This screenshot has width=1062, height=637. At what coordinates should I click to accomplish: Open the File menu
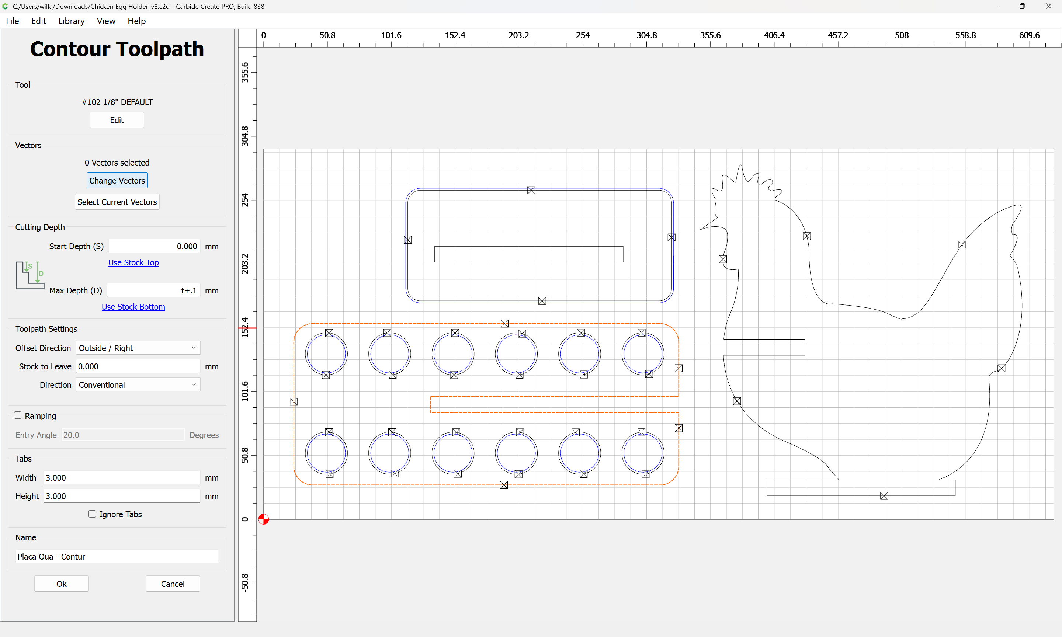pos(12,21)
